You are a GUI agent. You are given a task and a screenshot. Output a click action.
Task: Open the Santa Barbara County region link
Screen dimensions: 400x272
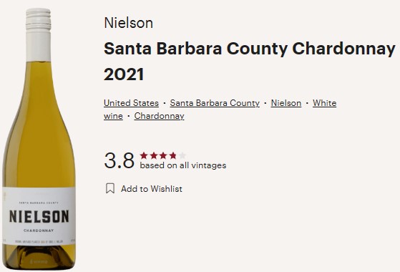coord(215,103)
